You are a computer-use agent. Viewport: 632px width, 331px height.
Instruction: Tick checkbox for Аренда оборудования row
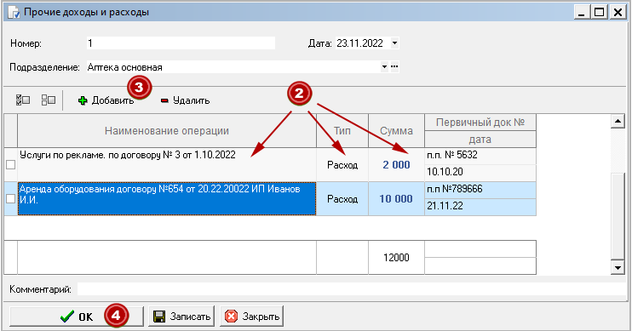click(11, 198)
